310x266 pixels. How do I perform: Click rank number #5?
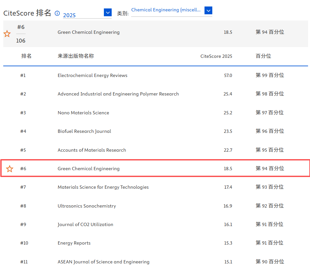pos(23,150)
